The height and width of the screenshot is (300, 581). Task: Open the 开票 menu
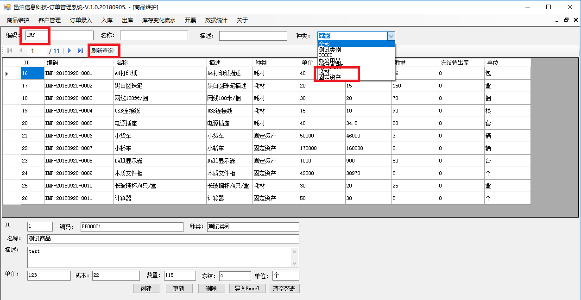click(190, 20)
